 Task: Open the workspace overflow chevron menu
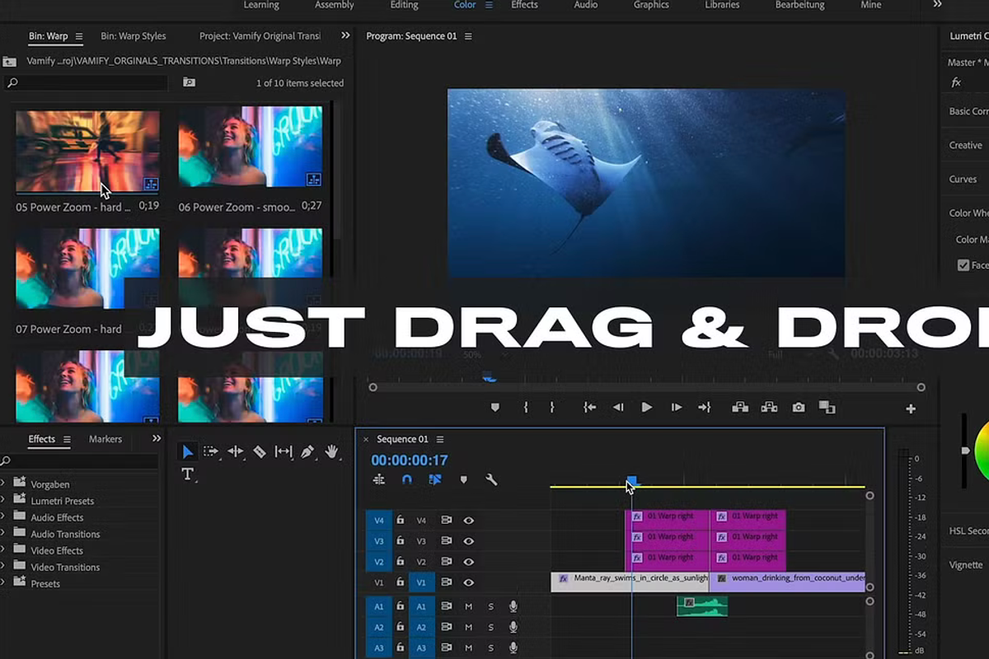point(937,5)
